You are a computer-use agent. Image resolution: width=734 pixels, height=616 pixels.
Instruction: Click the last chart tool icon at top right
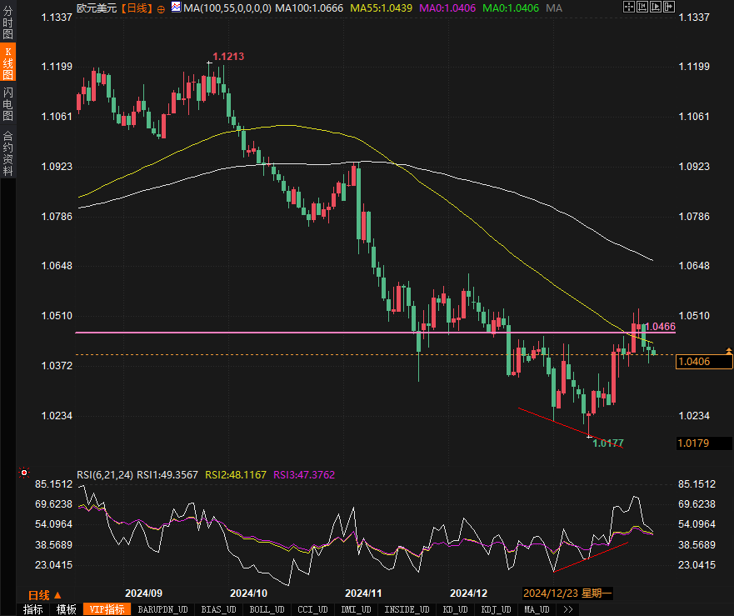point(671,8)
